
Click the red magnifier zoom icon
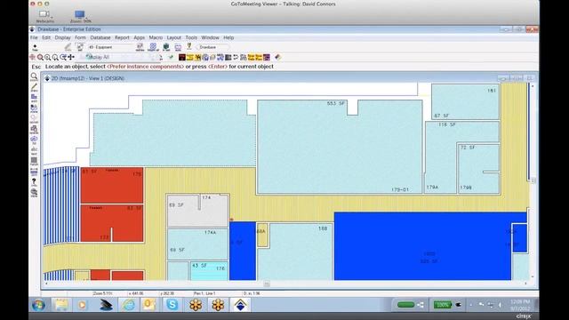pos(40,57)
